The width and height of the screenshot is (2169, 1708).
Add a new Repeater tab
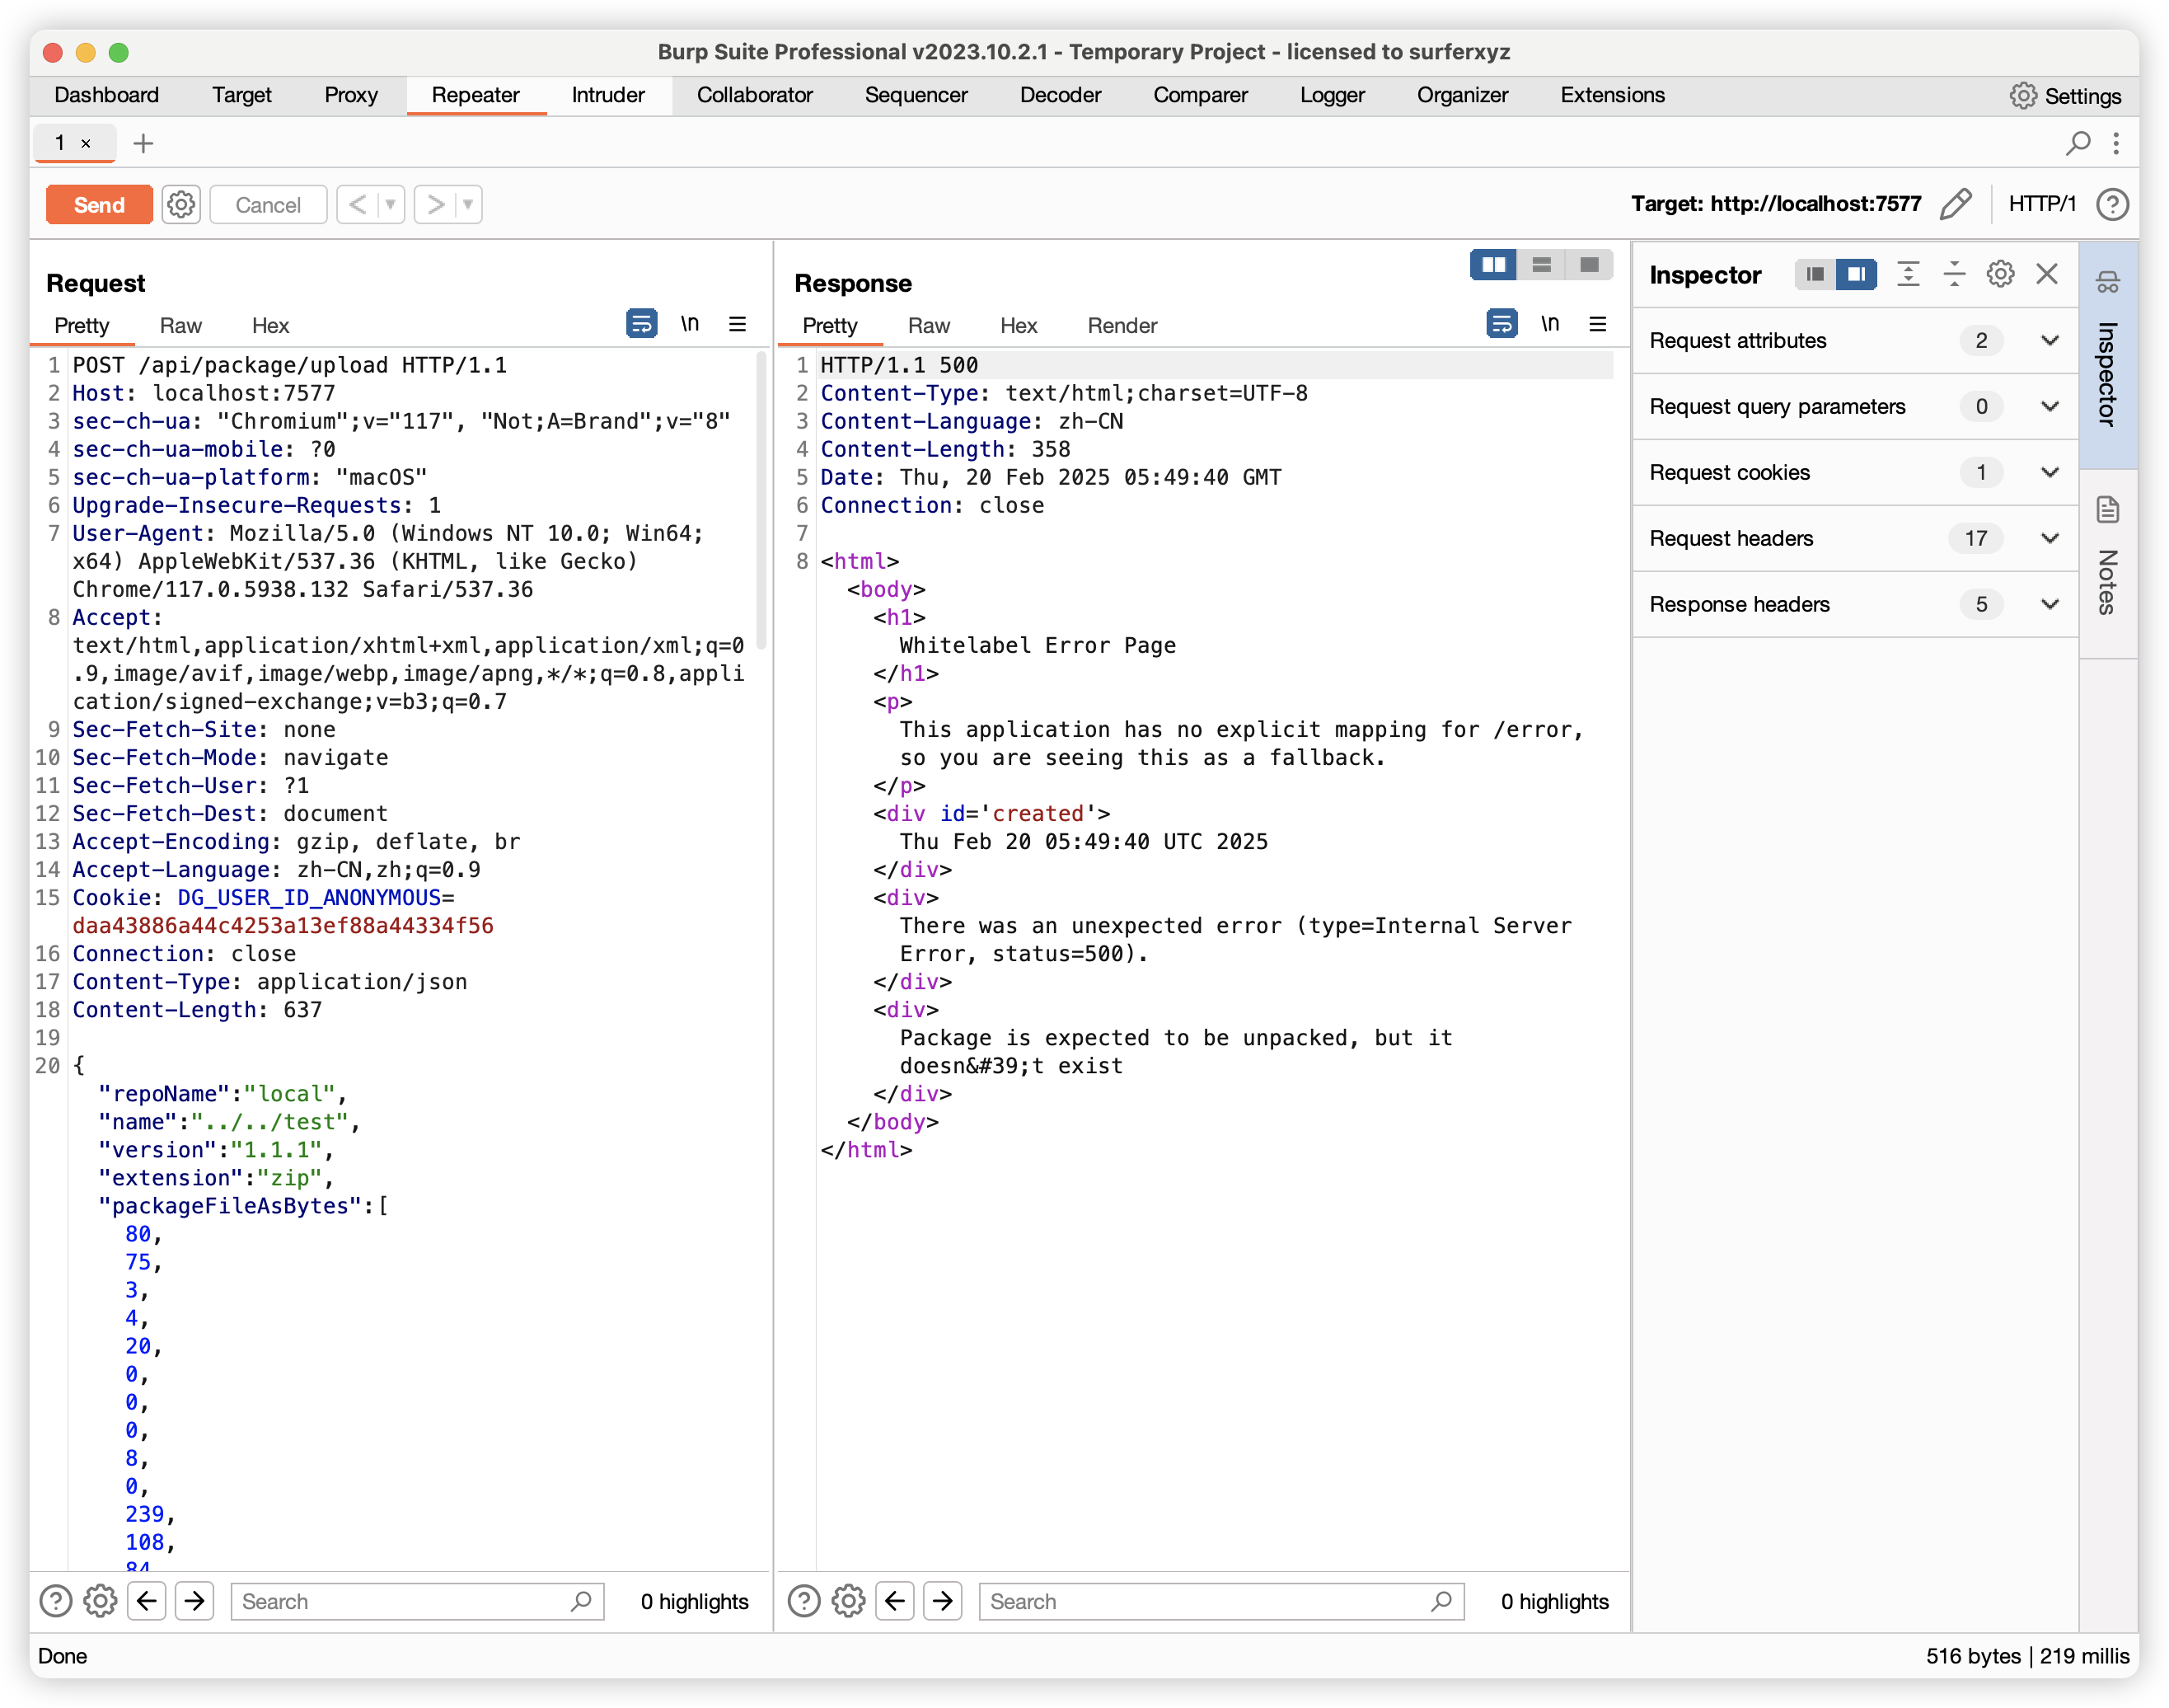click(143, 143)
